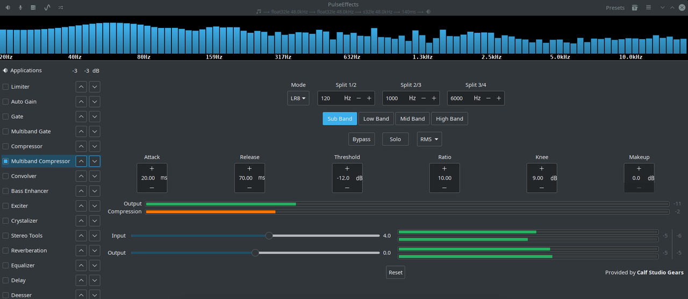Move Multiband Compressor effect down
Image resolution: width=688 pixels, height=299 pixels.
(x=95, y=161)
